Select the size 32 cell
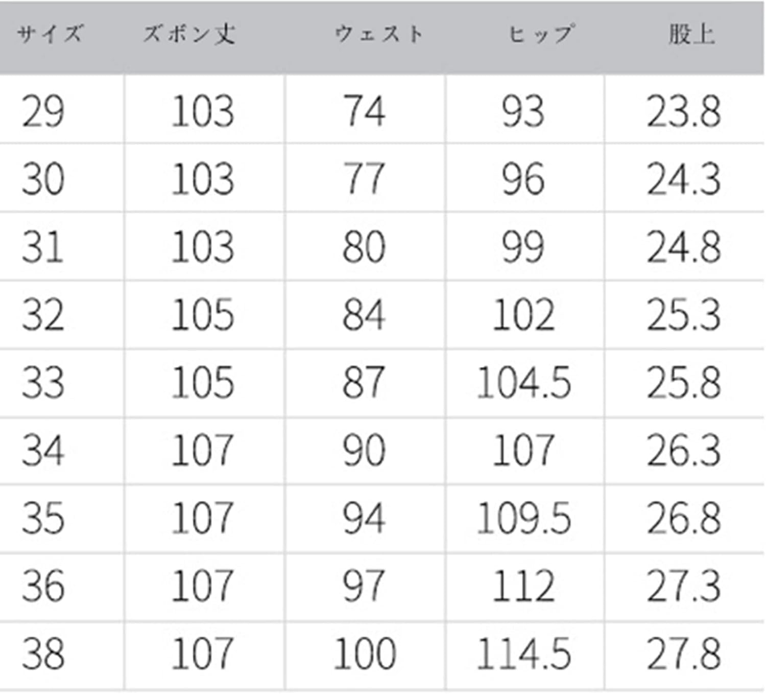The width and height of the screenshot is (766, 694). [43, 314]
